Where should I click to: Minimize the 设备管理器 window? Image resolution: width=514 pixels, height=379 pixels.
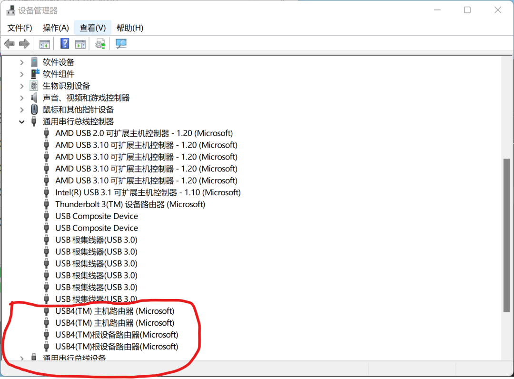click(x=437, y=10)
